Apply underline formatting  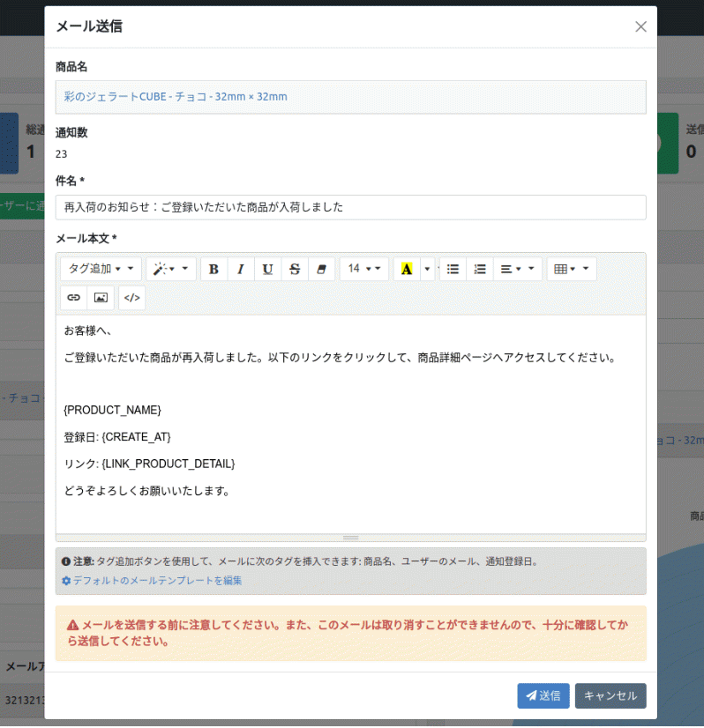click(267, 269)
